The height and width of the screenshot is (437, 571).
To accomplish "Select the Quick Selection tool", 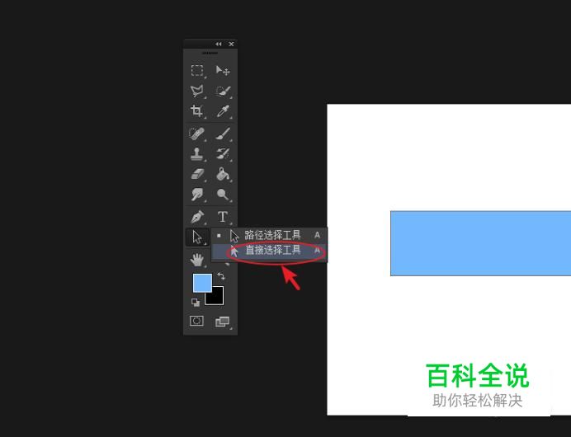I will [x=223, y=91].
